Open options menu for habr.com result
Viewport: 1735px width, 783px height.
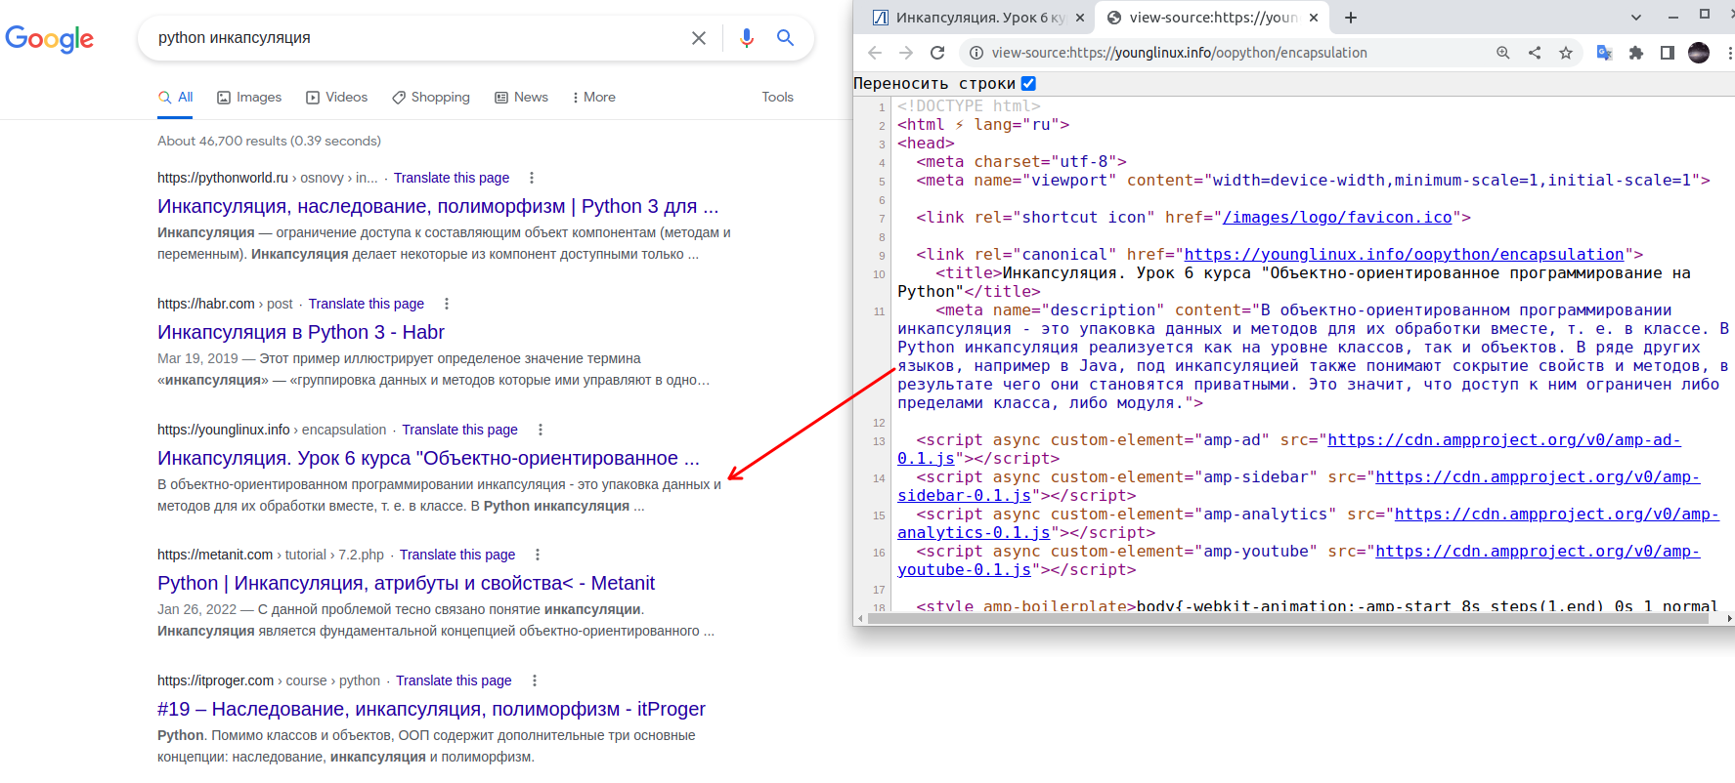point(447,304)
